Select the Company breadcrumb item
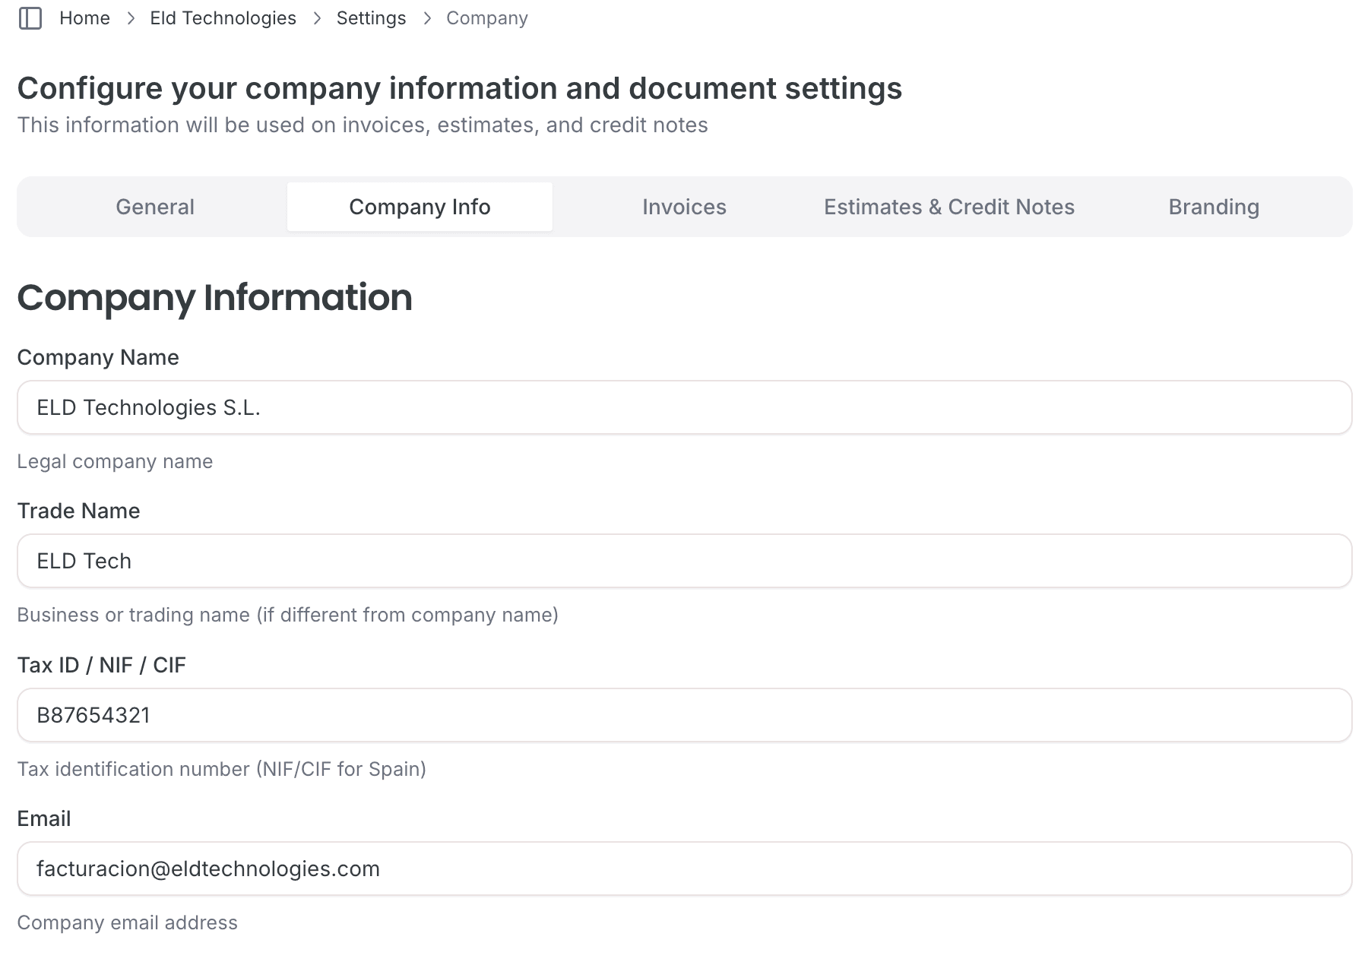This screenshot has height=962, width=1368. pyautogui.click(x=486, y=17)
